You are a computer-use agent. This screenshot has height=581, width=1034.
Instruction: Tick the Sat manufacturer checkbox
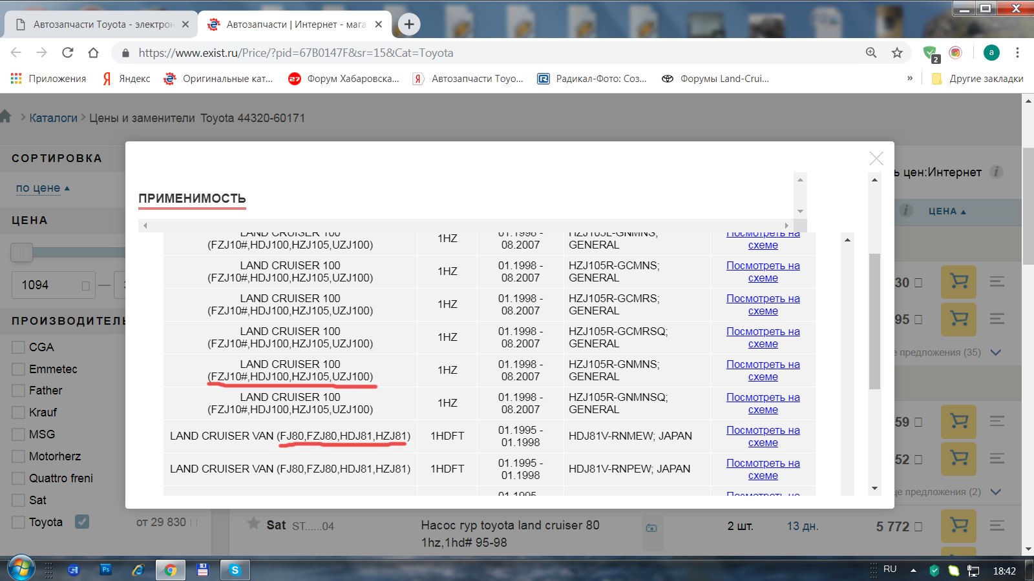pyautogui.click(x=18, y=500)
